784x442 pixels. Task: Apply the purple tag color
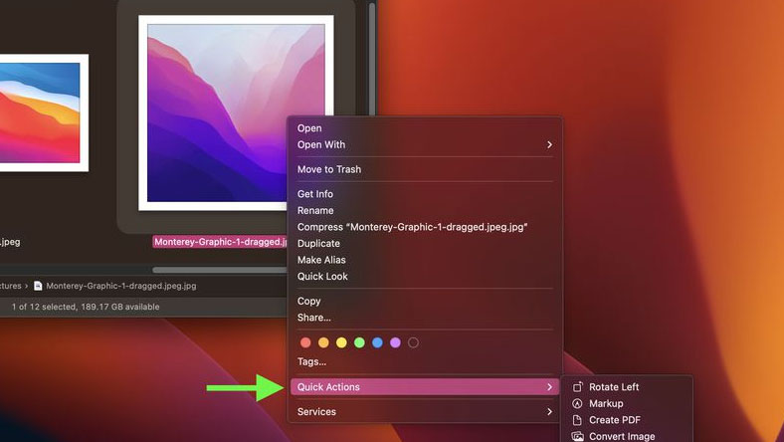pyautogui.click(x=396, y=342)
